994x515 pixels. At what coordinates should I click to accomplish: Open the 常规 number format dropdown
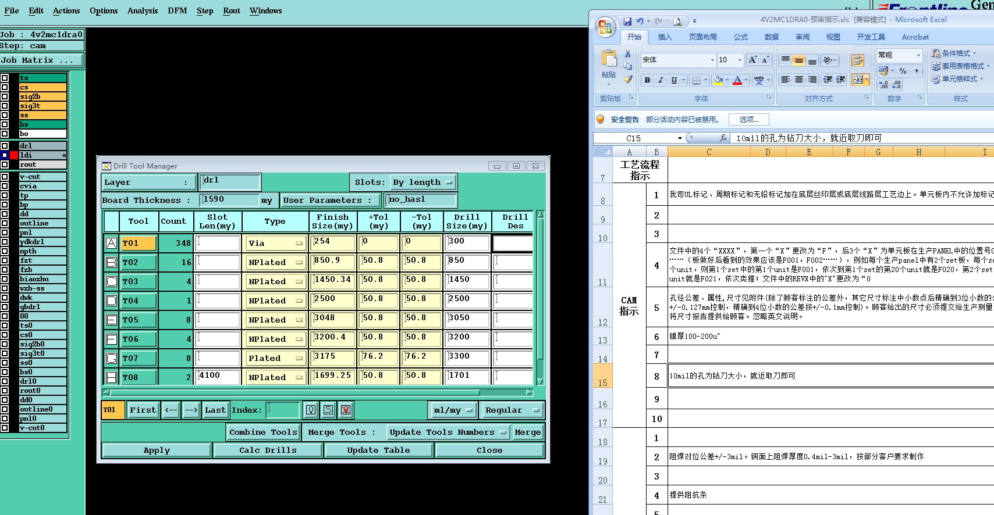coord(918,55)
